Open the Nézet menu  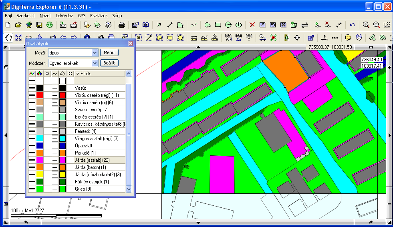pos(45,16)
